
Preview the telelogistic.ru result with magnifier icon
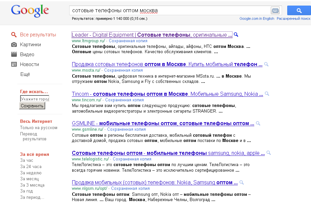268,153
